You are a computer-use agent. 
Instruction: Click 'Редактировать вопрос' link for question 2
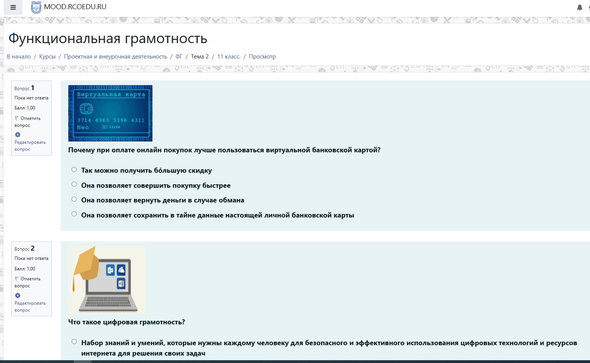pyautogui.click(x=30, y=306)
